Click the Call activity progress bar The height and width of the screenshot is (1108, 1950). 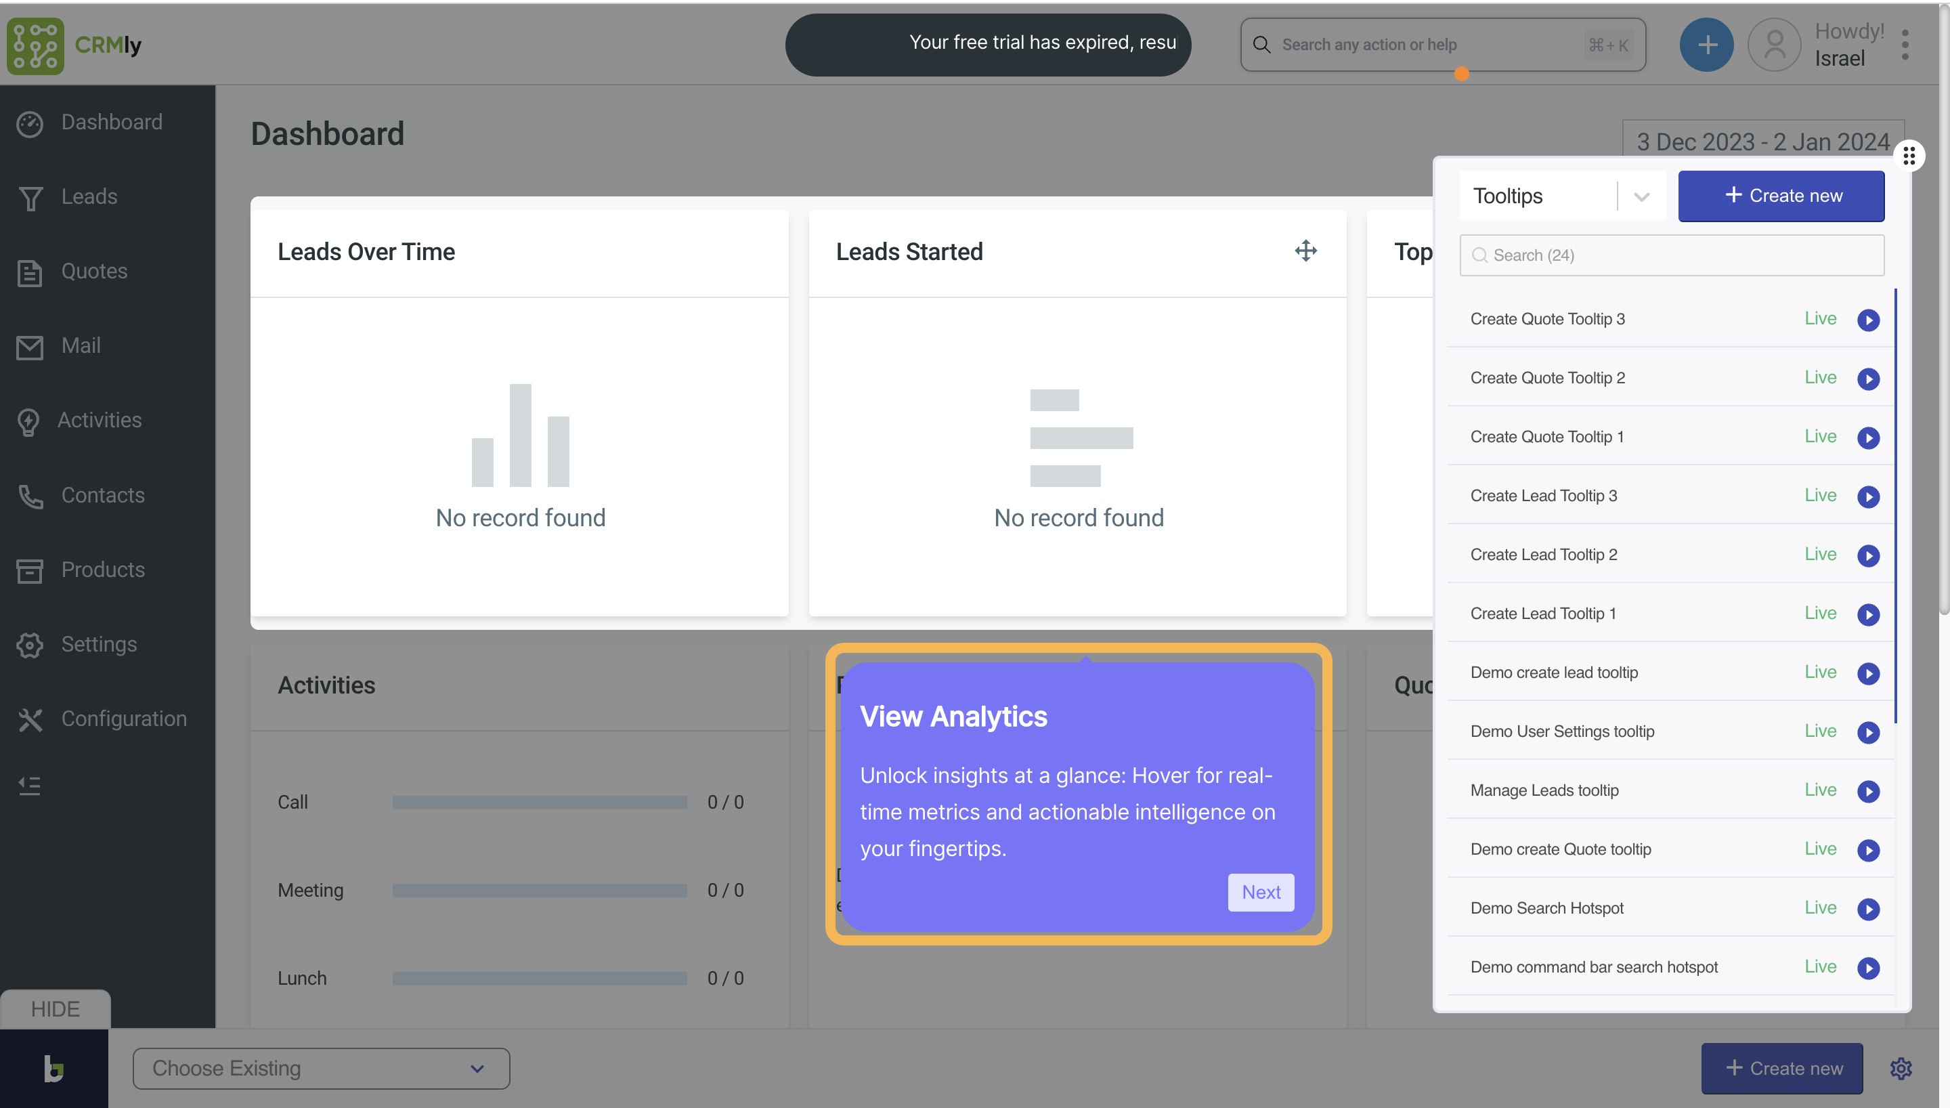pos(539,802)
